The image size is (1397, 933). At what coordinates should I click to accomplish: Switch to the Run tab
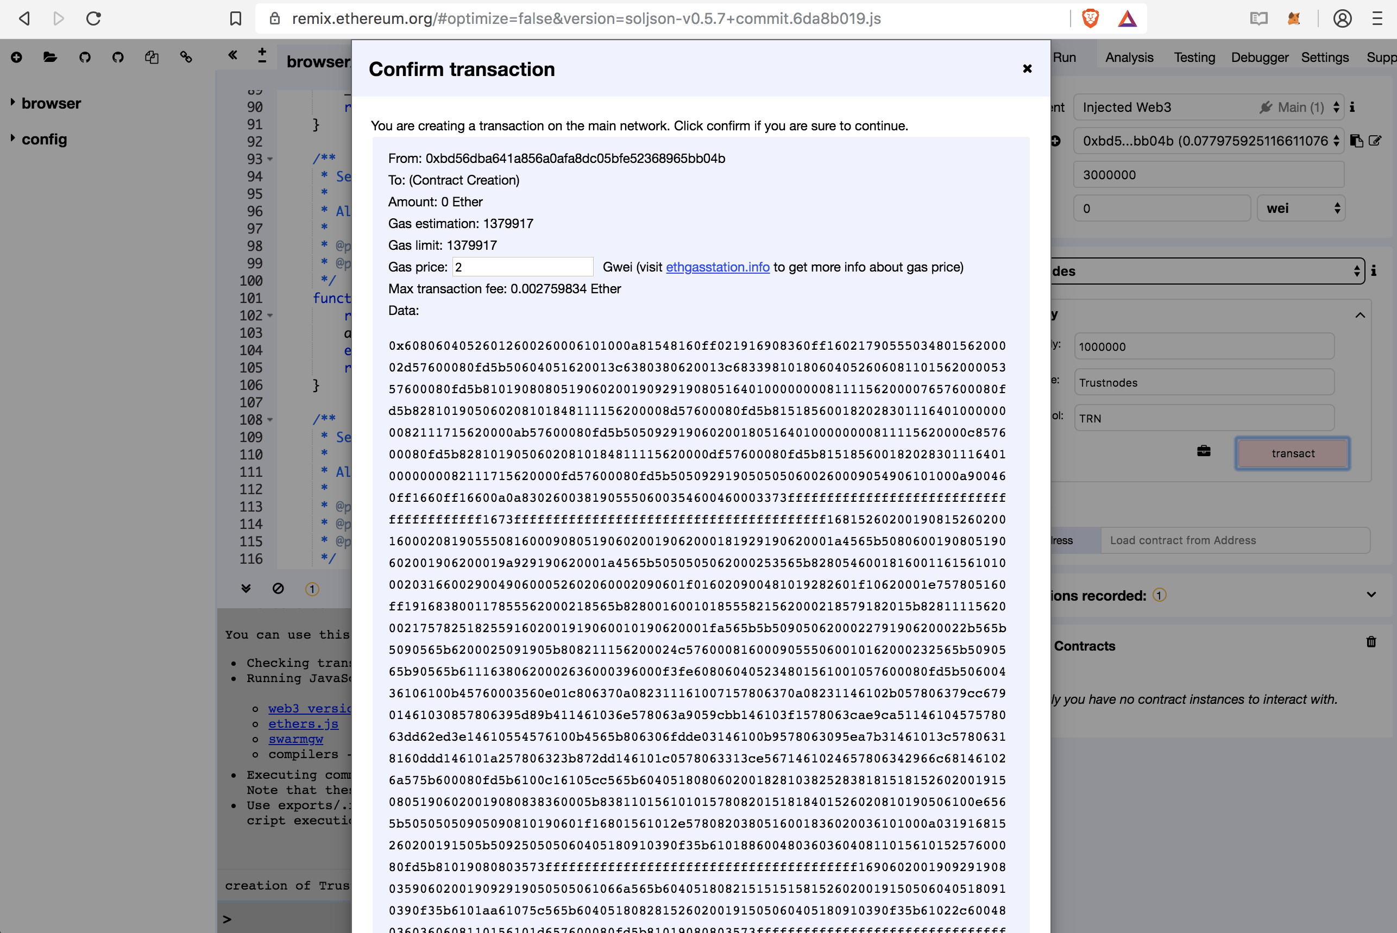1065,57
